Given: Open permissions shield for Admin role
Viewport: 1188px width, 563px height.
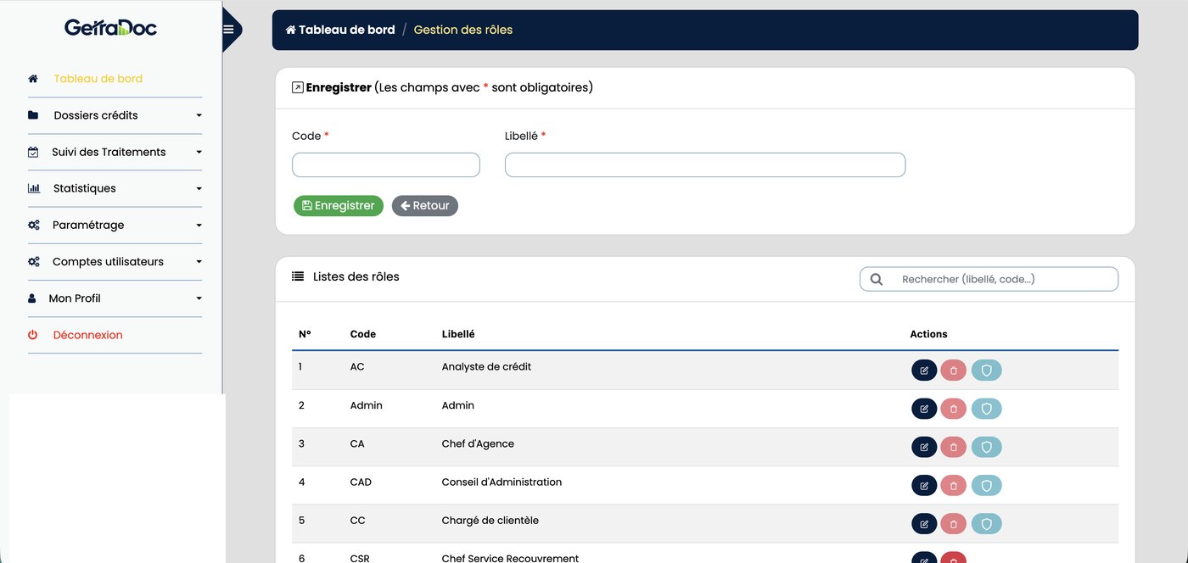Looking at the screenshot, I should 986,409.
